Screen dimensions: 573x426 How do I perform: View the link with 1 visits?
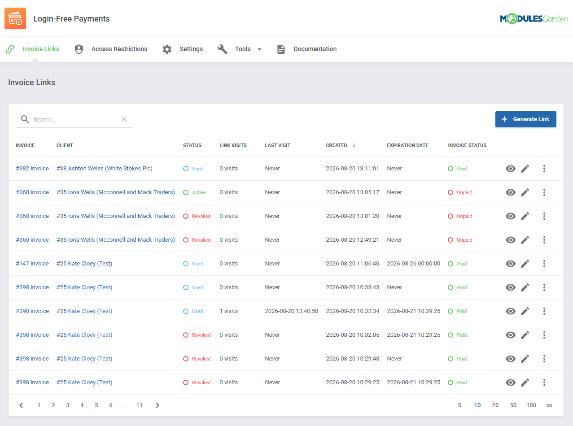click(x=511, y=311)
